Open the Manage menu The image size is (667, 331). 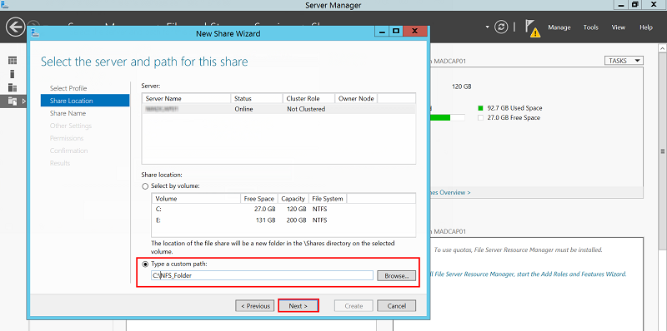click(x=559, y=27)
